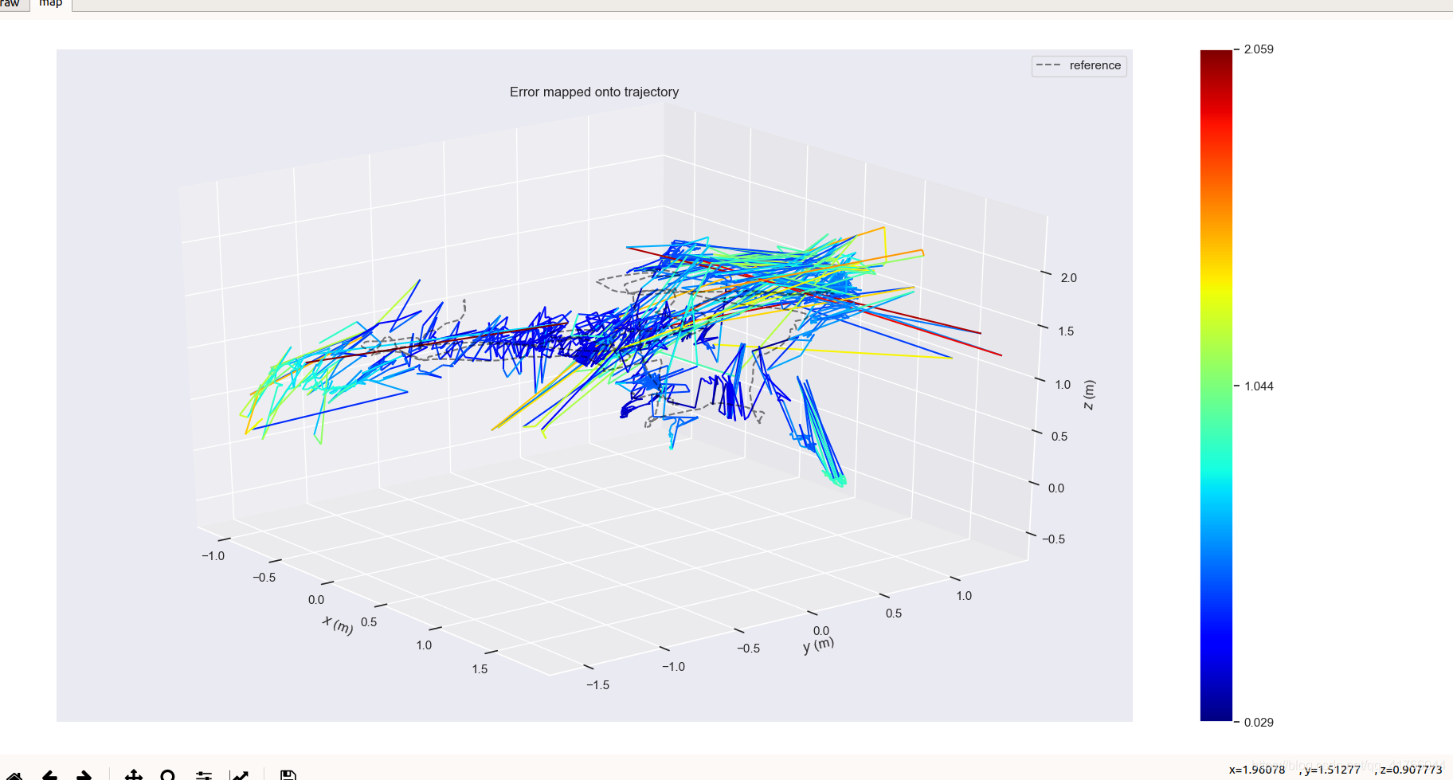Click the cursor coordinates readout in status bar

(1335, 770)
